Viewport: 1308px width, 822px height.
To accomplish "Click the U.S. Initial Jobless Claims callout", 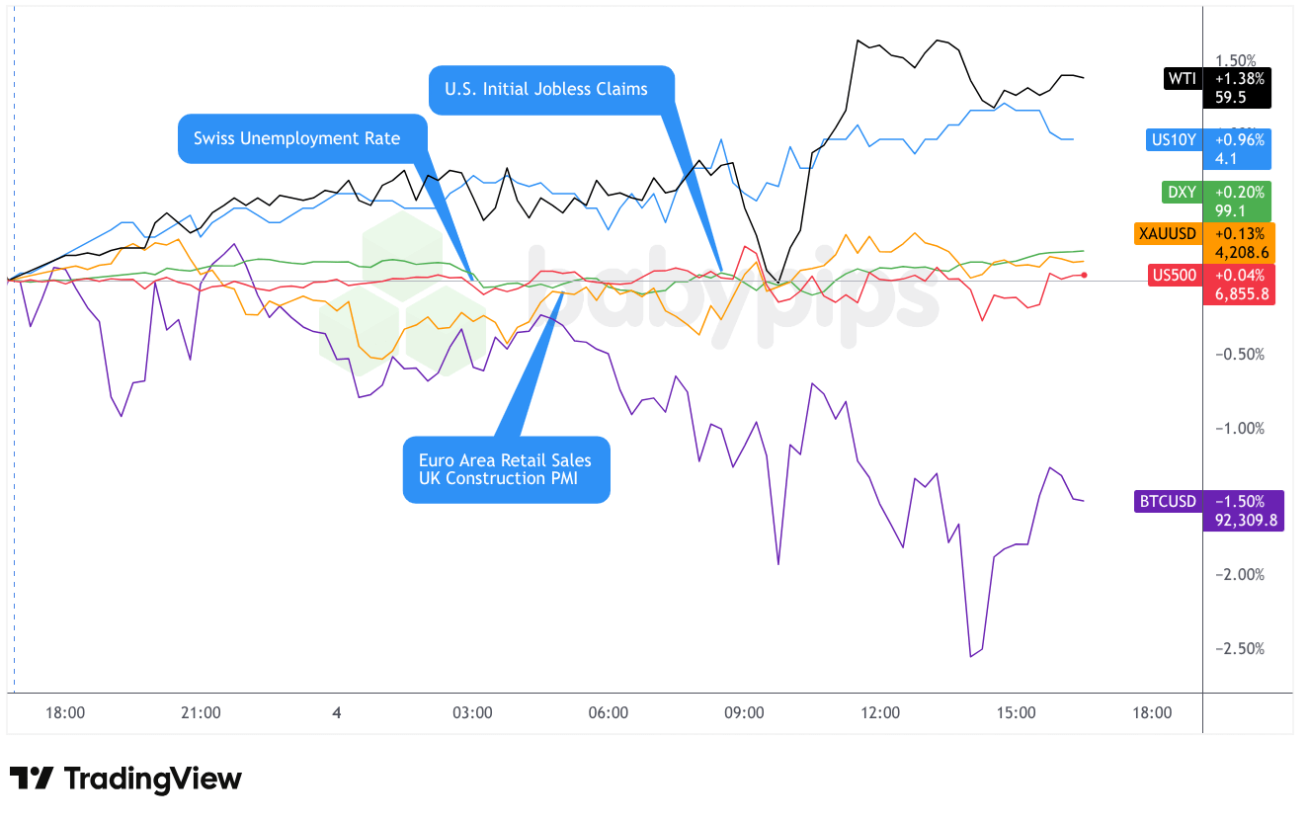I will [546, 89].
